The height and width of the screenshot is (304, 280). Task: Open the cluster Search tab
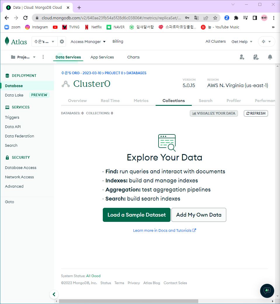[x=206, y=101]
